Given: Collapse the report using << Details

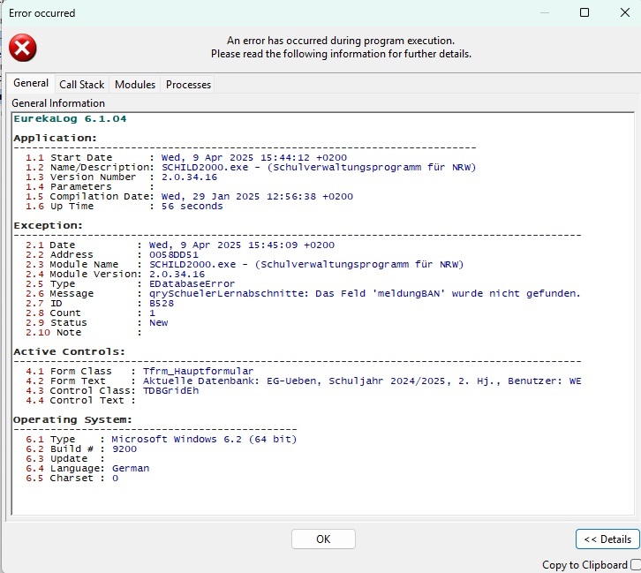Looking at the screenshot, I should tap(607, 539).
